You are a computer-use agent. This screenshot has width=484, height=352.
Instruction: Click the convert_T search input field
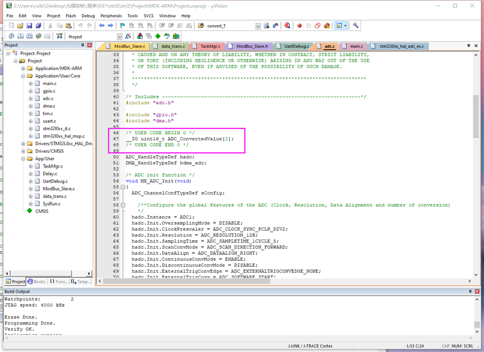(231, 26)
